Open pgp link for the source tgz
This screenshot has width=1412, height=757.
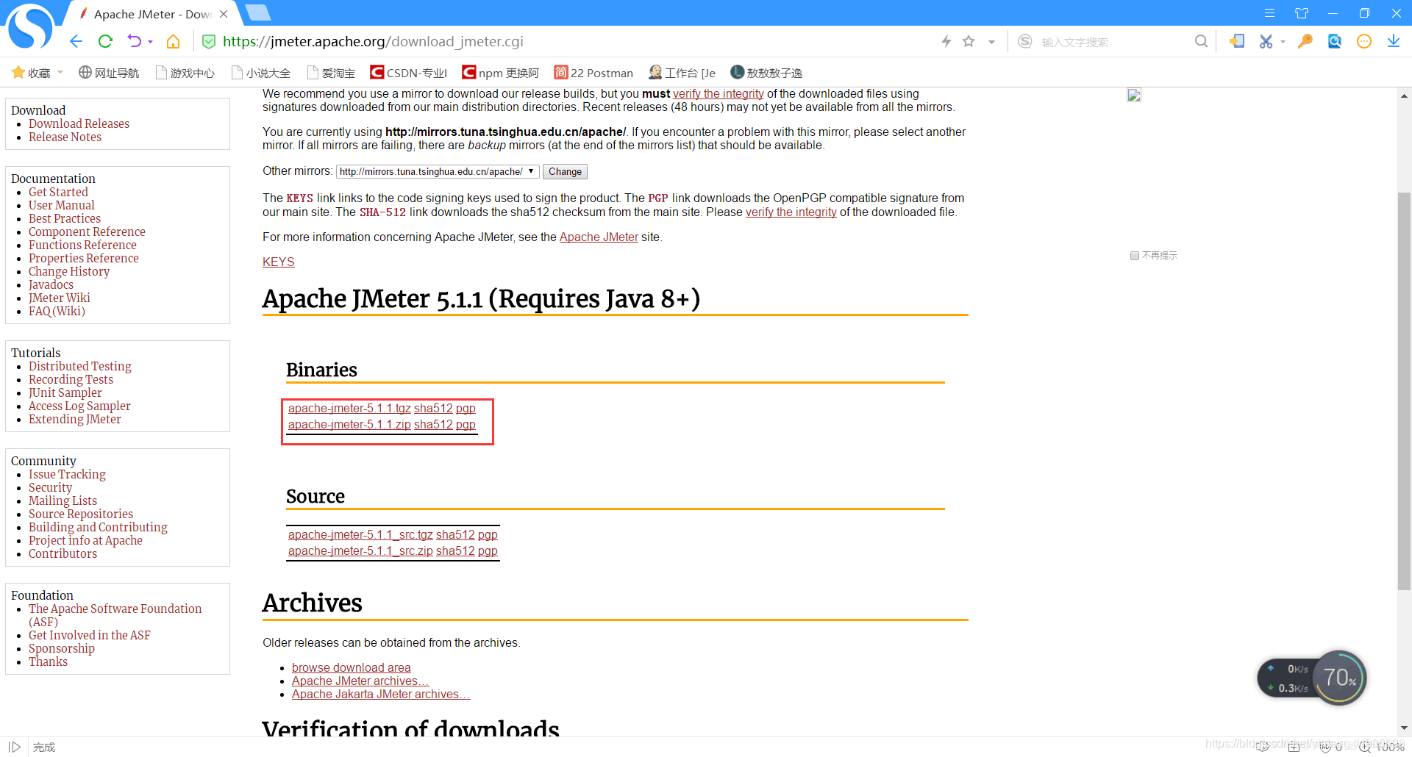(x=488, y=534)
